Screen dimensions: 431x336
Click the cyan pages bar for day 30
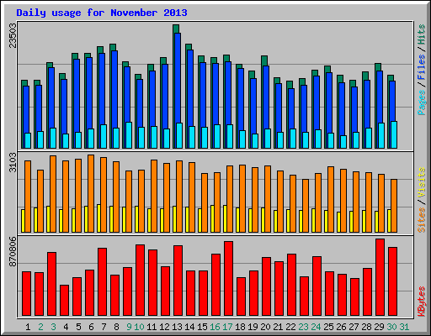point(394,134)
